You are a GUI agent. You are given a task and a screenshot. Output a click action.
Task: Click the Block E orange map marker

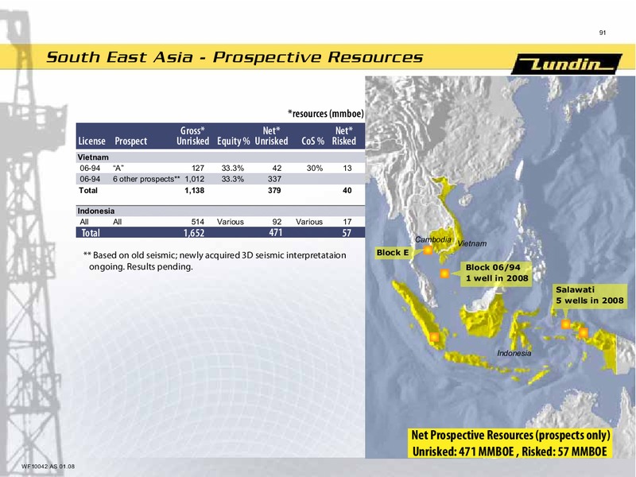pos(428,250)
